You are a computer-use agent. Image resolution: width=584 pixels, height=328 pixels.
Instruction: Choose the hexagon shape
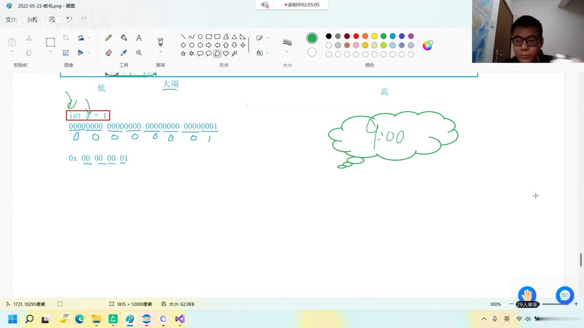tap(200, 45)
